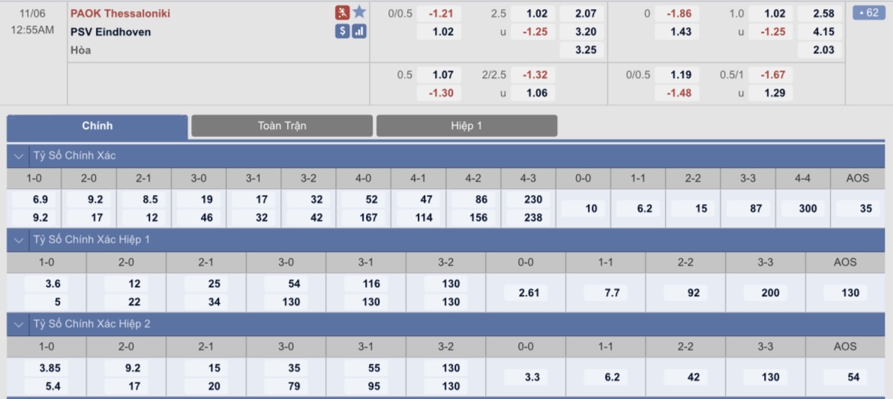Click the dollar sign cash-out icon
893x399 pixels.
342,31
